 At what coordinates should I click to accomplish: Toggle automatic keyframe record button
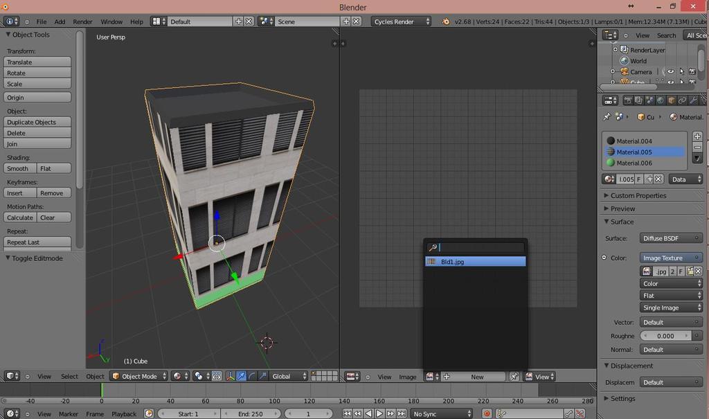(487, 413)
